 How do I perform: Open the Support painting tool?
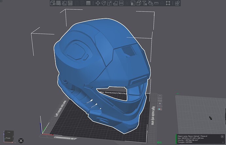point(133,3)
